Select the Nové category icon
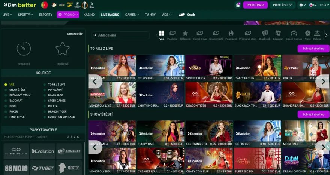 point(308,35)
